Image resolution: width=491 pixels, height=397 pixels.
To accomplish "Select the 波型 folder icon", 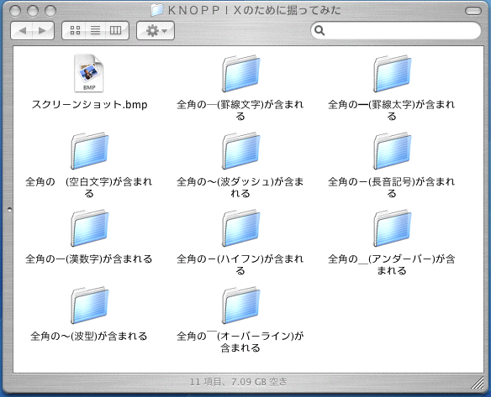I will [x=90, y=306].
